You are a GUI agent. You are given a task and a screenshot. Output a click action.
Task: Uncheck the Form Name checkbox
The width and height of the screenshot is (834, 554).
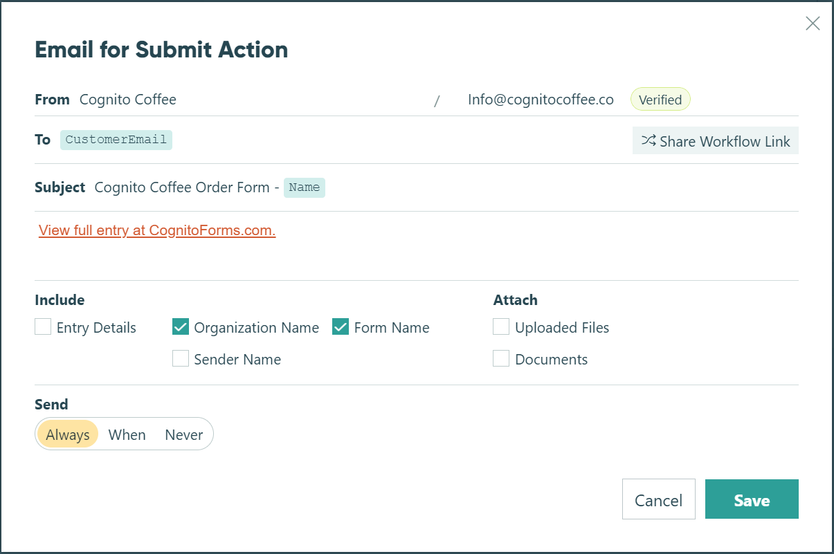coord(341,326)
